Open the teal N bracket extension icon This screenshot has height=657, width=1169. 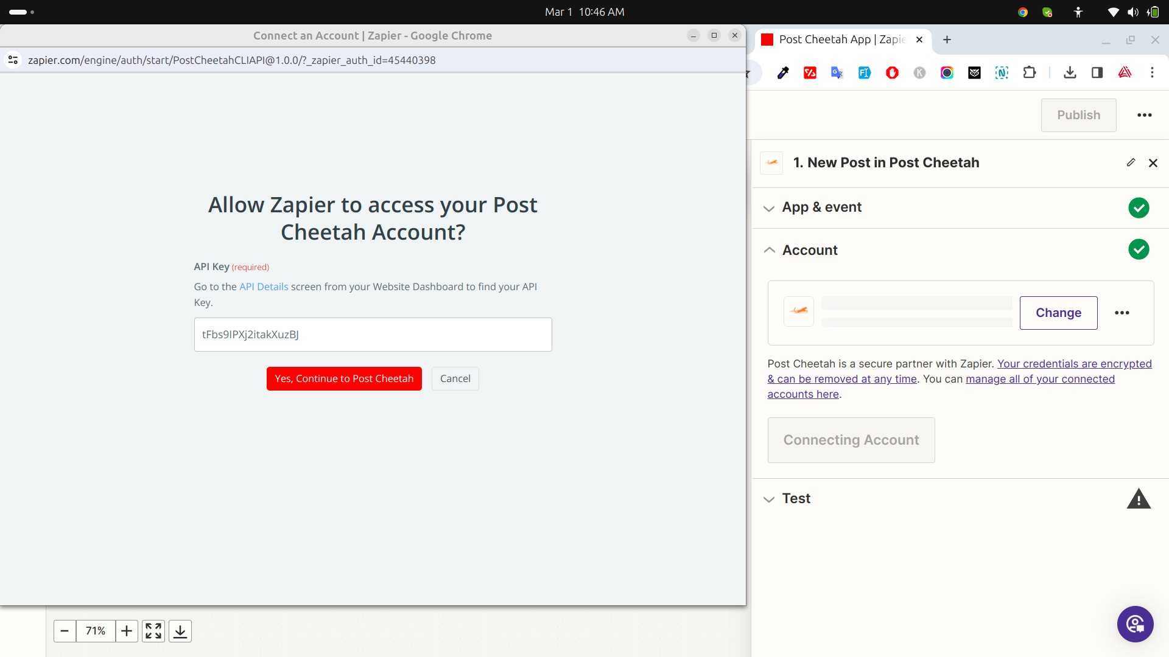pyautogui.click(x=1002, y=73)
